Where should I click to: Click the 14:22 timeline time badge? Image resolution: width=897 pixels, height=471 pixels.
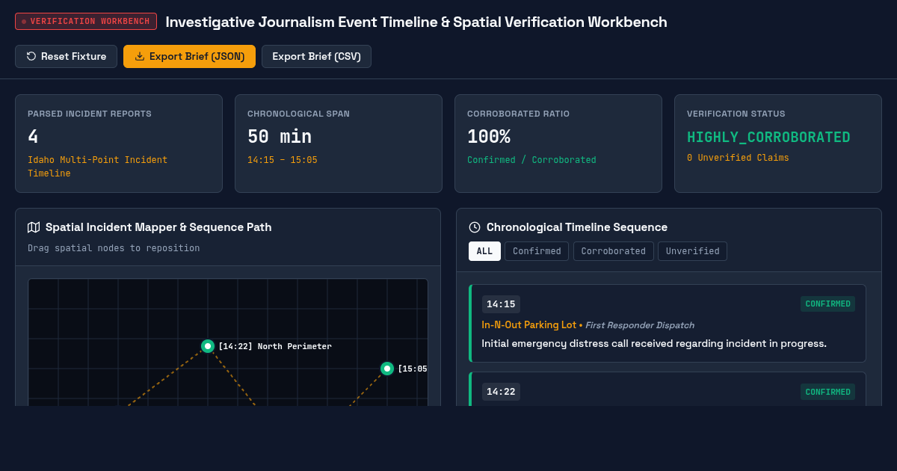point(501,392)
